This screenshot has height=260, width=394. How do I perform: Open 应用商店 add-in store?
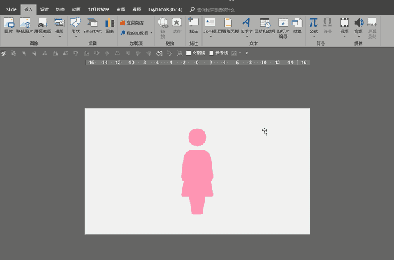coord(132,22)
